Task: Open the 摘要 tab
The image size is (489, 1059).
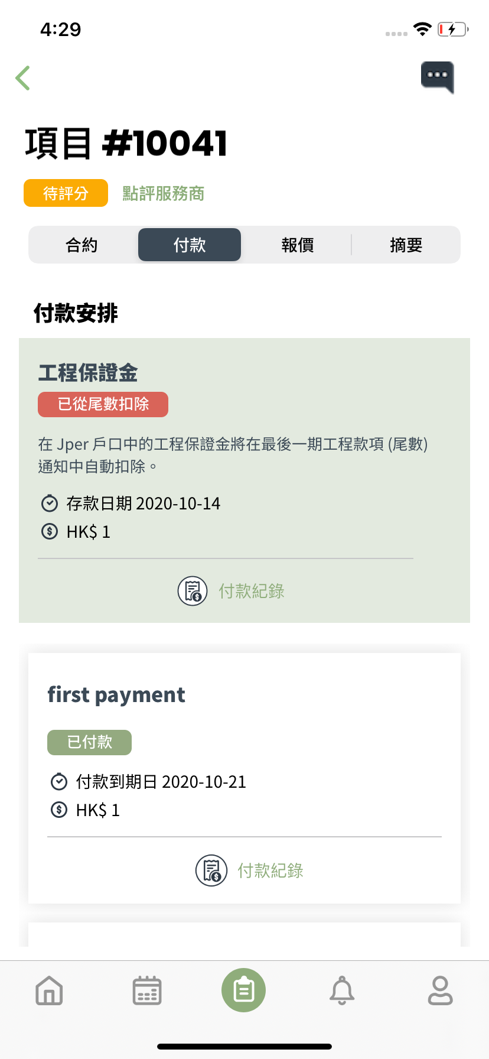Action: 406,245
